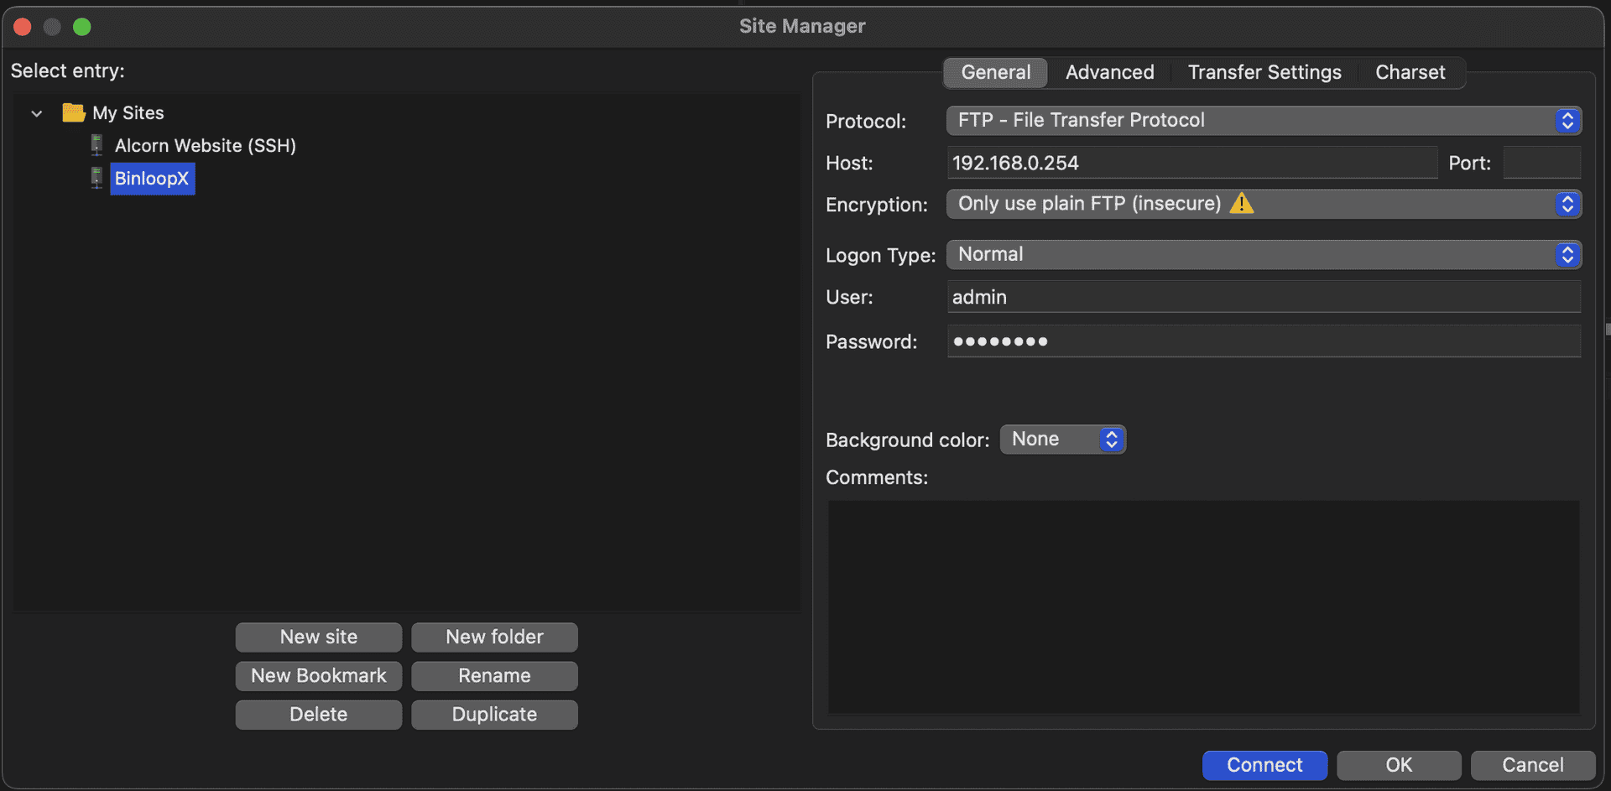
Task: Open the Encryption dropdown
Action: tap(1263, 204)
